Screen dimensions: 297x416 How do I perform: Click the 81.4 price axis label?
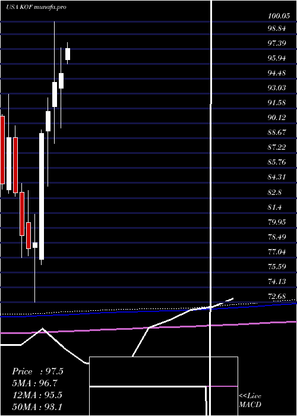pyautogui.click(x=275, y=207)
